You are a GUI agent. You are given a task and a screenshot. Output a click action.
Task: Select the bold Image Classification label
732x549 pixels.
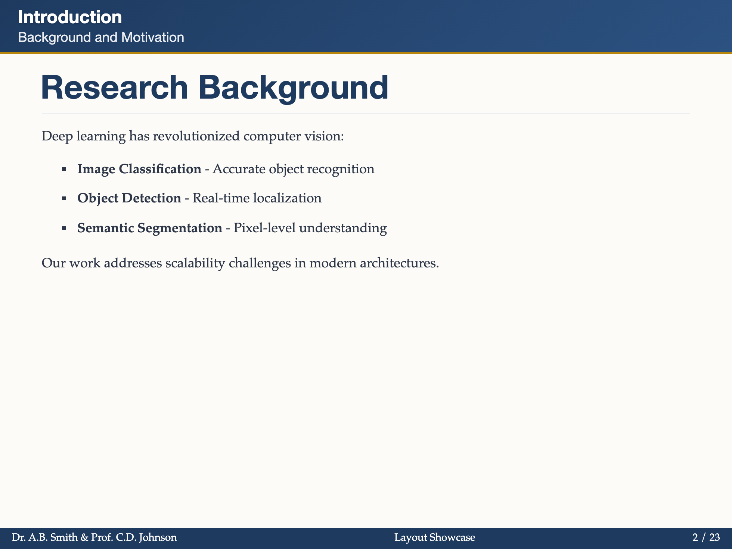[x=139, y=169]
